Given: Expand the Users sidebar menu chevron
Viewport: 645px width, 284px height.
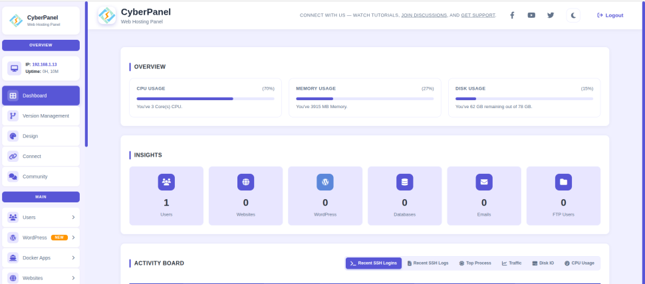Looking at the screenshot, I should pos(73,217).
